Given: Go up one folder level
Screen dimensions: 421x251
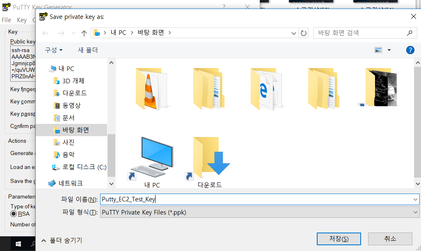Looking at the screenshot, I should (x=84, y=33).
